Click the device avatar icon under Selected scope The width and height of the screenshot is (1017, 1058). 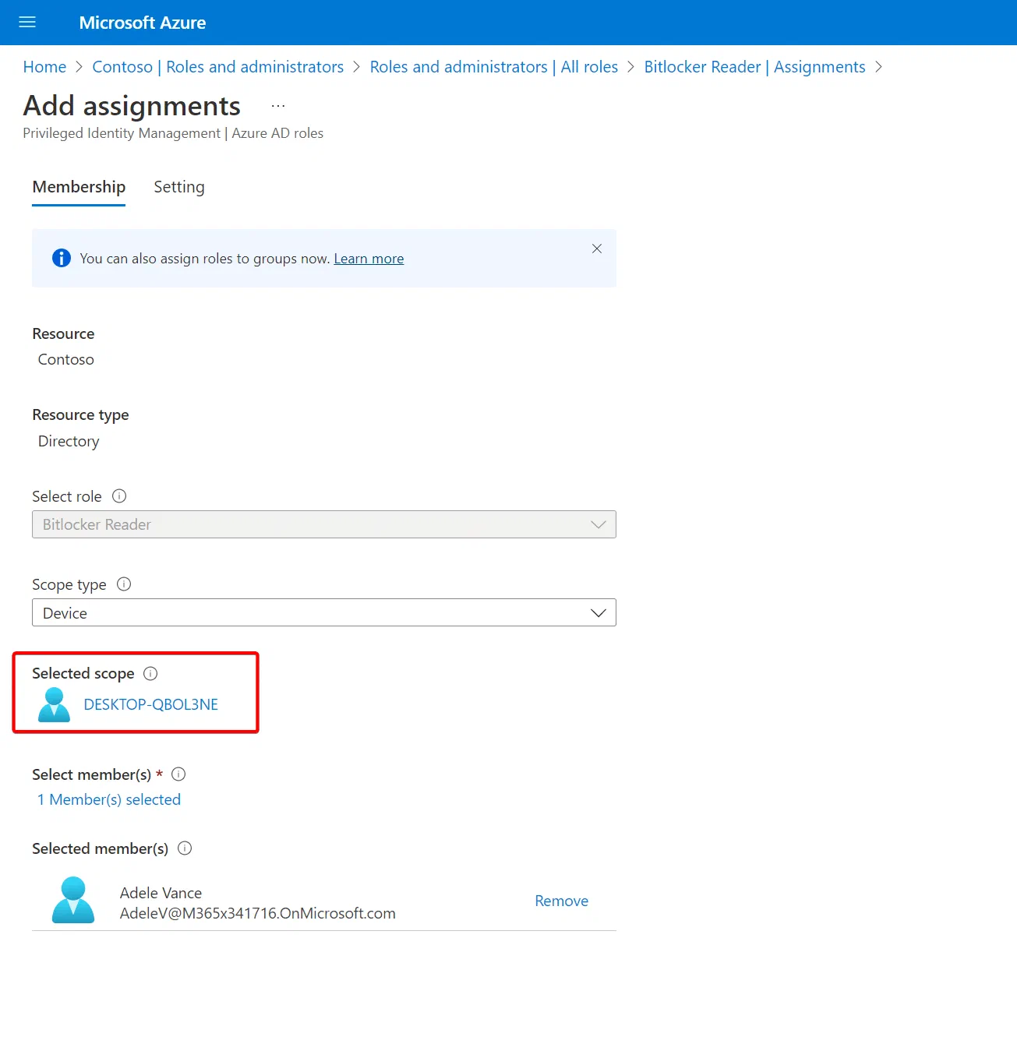(55, 704)
